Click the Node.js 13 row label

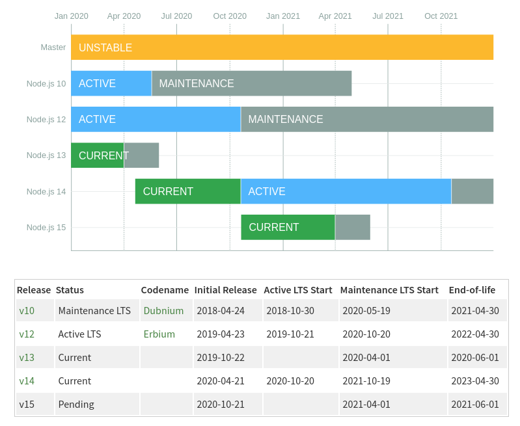pos(46,155)
